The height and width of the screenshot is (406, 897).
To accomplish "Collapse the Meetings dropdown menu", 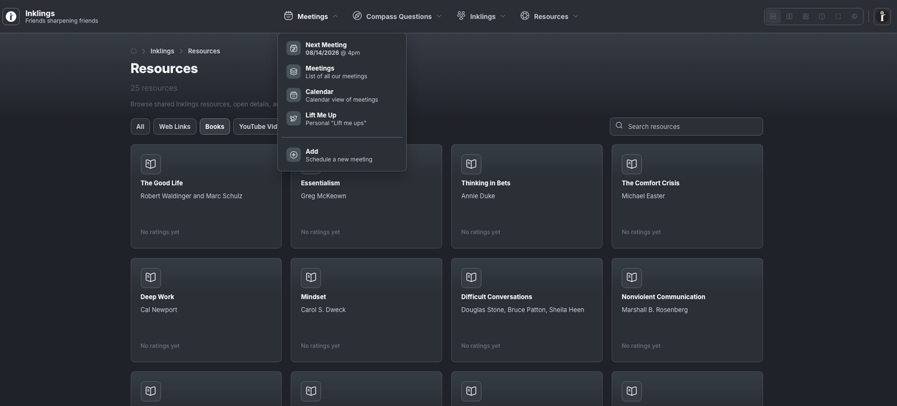I will coord(311,16).
